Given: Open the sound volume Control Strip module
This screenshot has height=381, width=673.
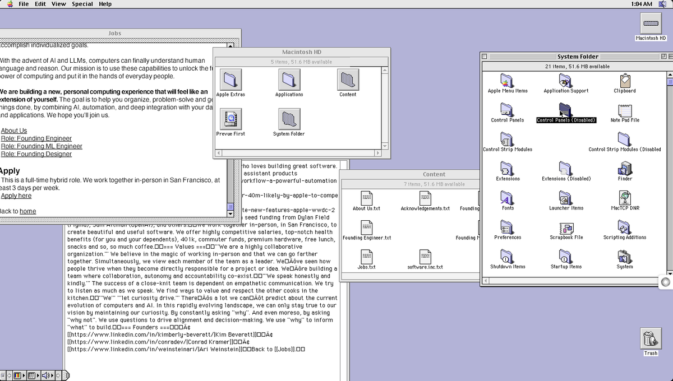Looking at the screenshot, I should click(47, 375).
